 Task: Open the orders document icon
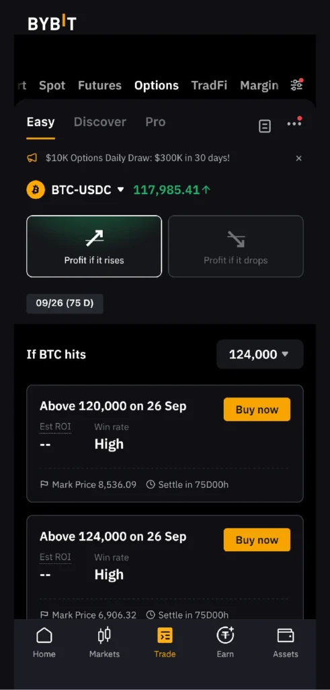point(265,126)
